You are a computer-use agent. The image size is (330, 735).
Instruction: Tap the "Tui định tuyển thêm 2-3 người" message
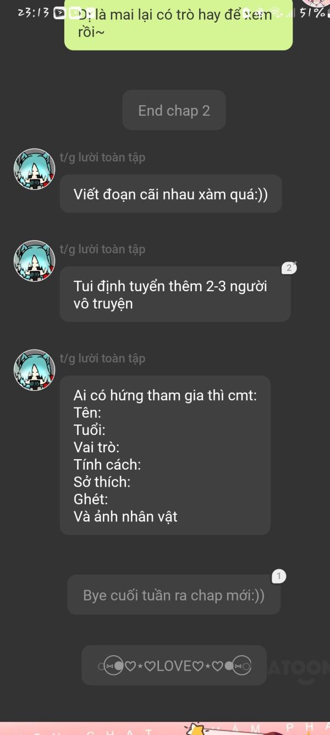[175, 295]
